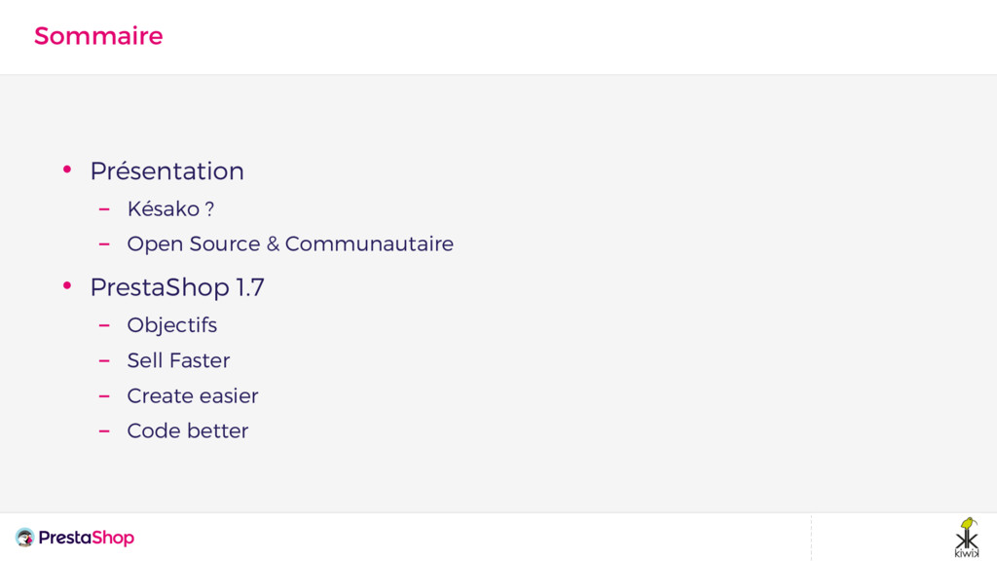Click the Objectifs sub-item
Image resolution: width=997 pixels, height=561 pixels.
click(172, 325)
